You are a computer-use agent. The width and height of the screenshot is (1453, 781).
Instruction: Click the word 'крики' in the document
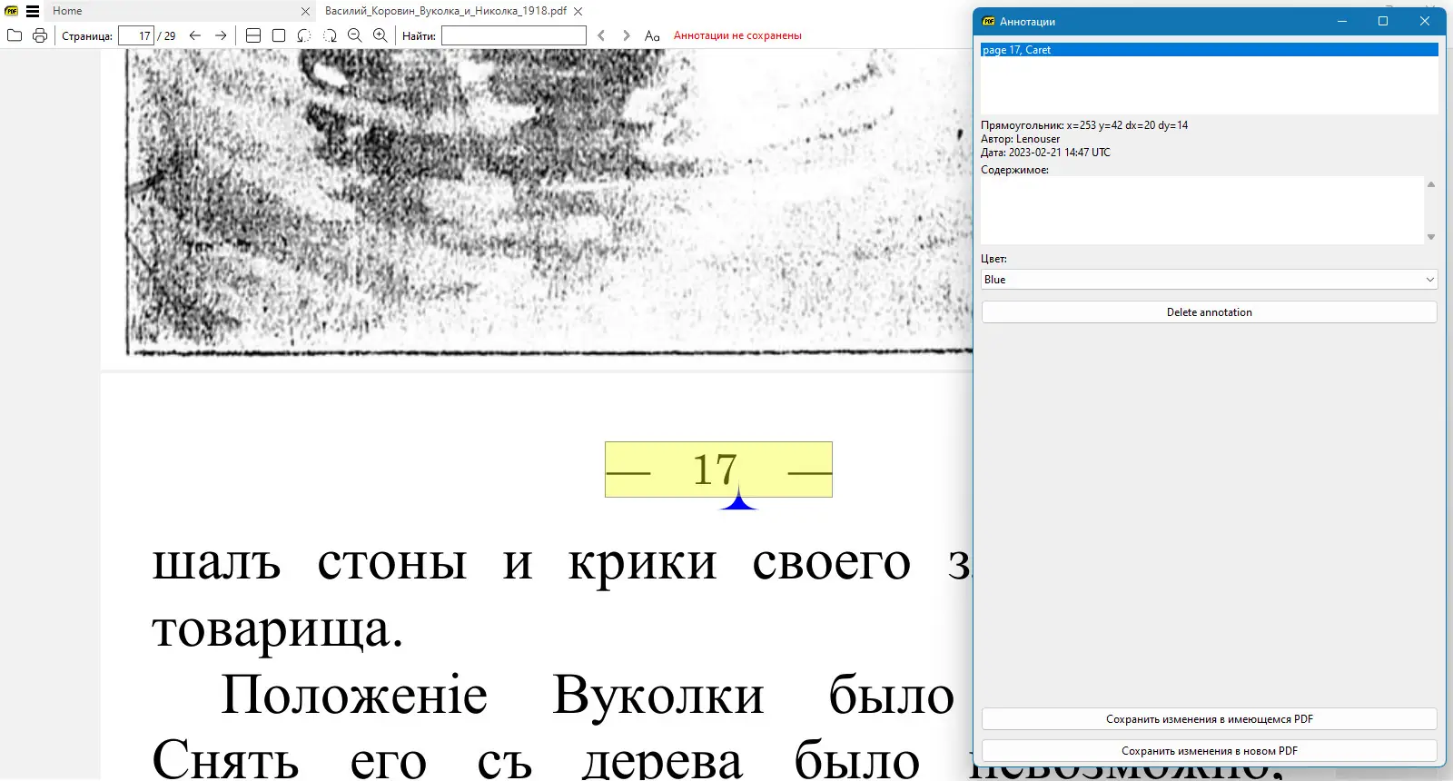642,564
